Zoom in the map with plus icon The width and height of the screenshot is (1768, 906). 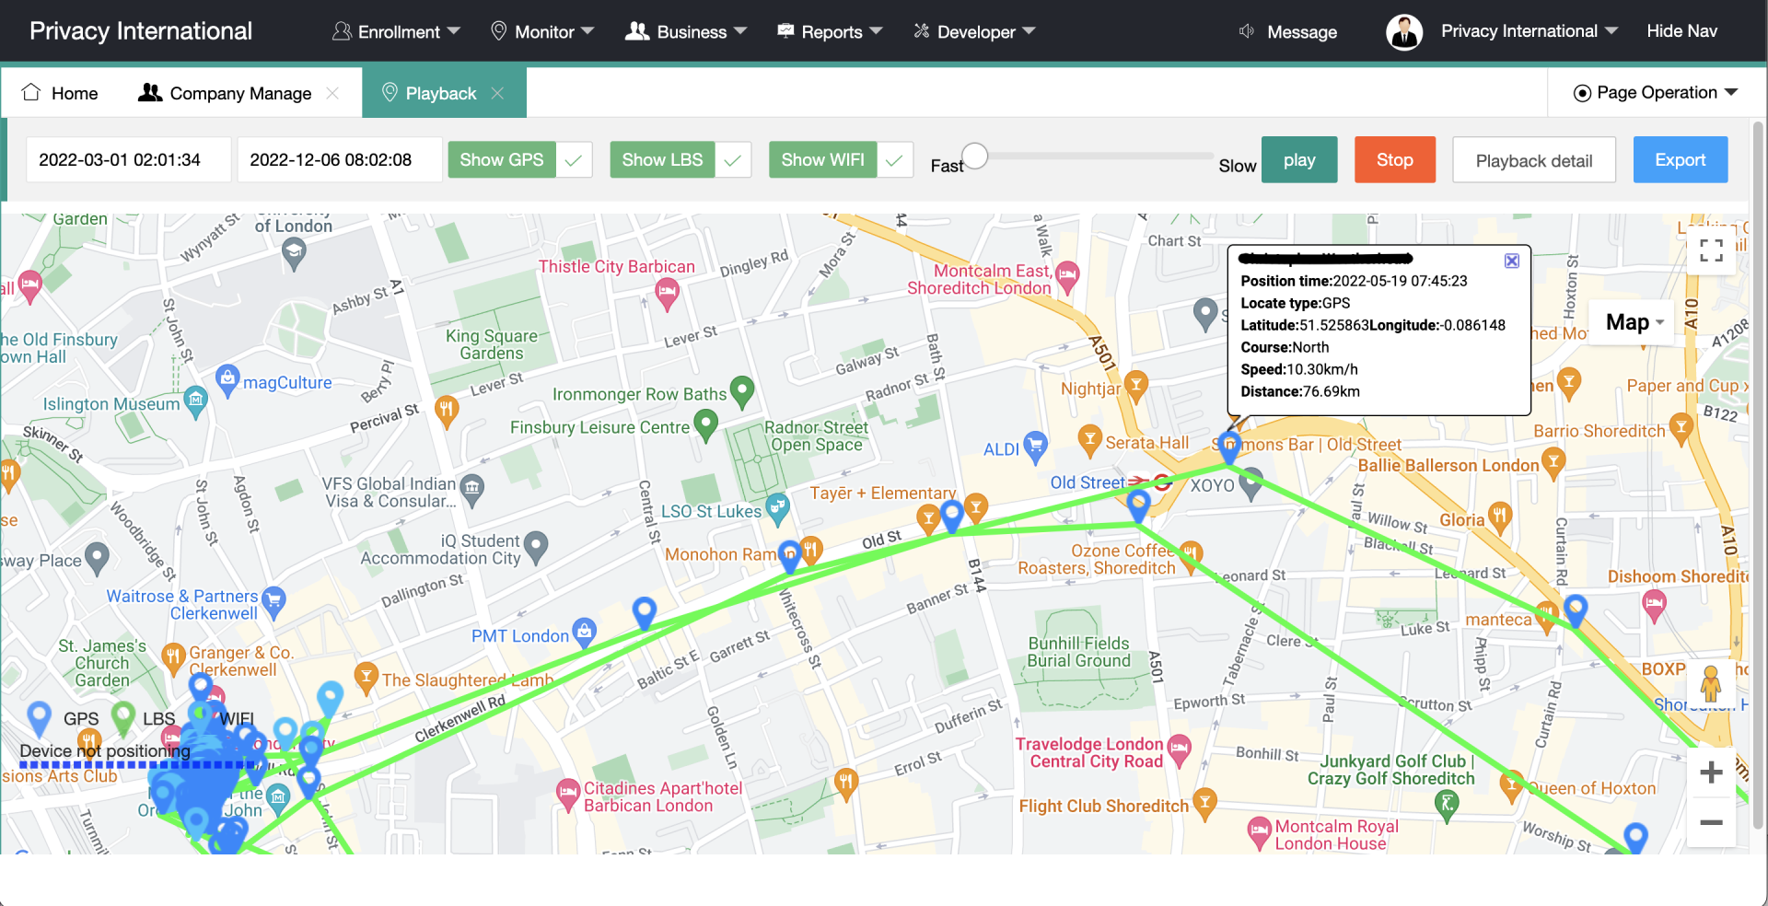[1711, 772]
